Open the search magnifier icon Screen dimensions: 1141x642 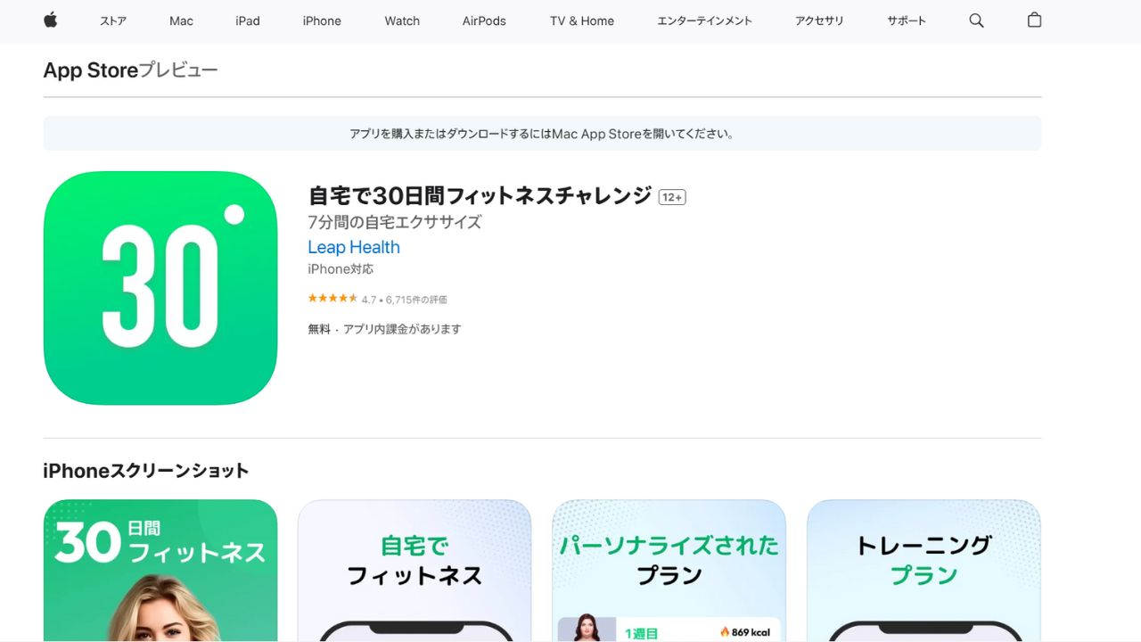click(x=976, y=21)
